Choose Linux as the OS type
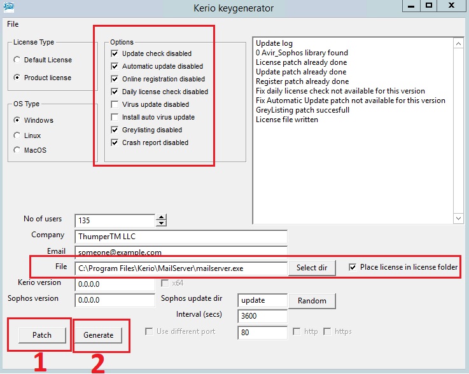Screen dimensions: 469x374 (x=17, y=135)
